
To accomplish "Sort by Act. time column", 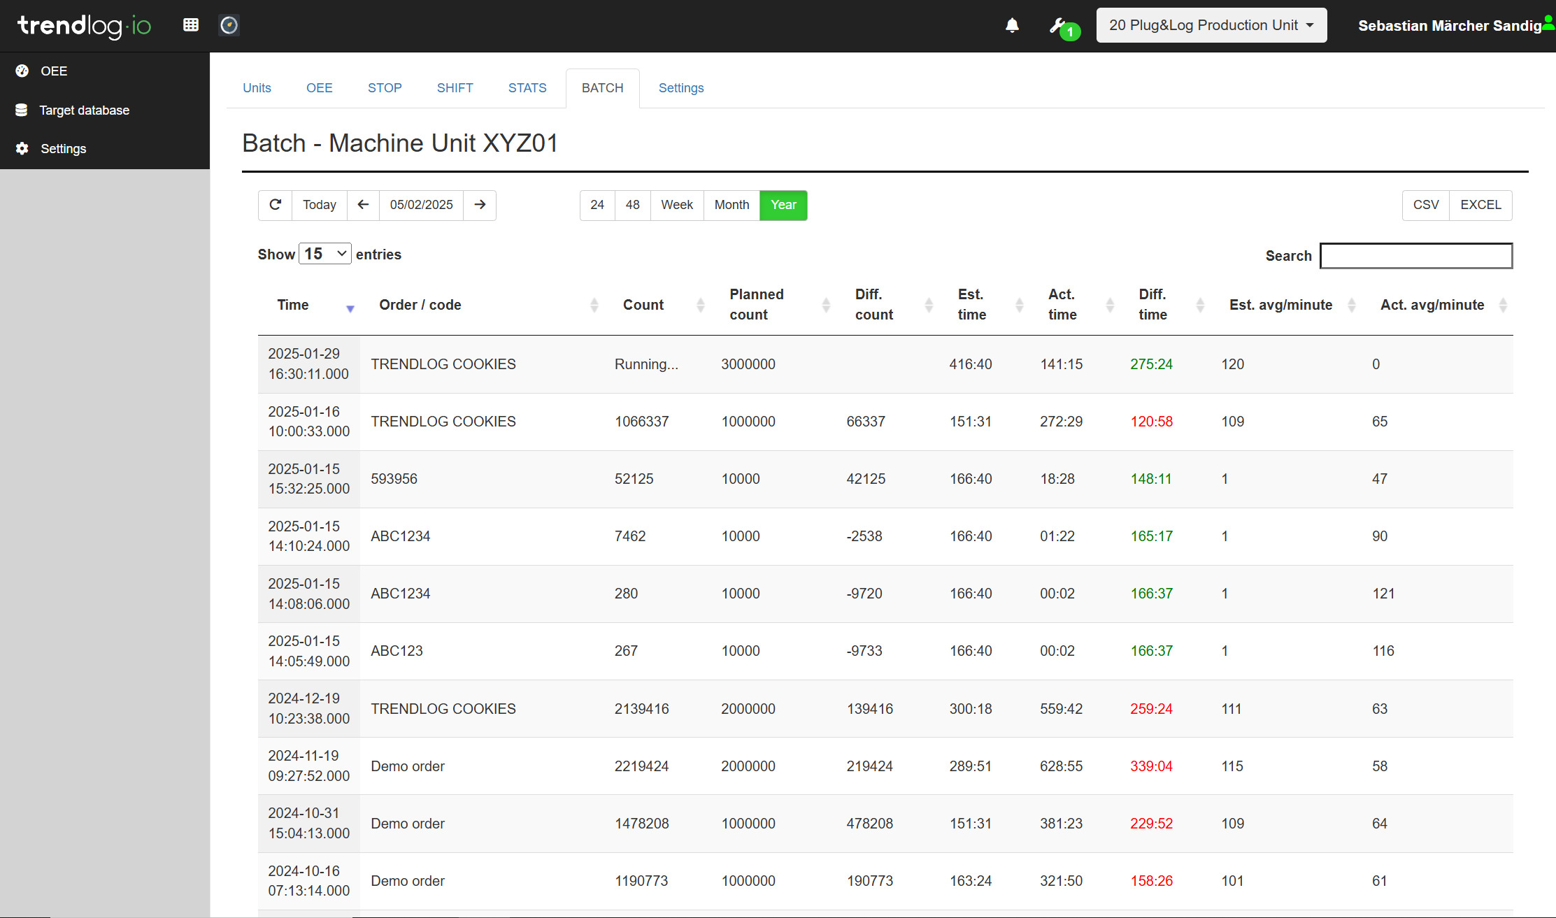I will [x=1110, y=305].
